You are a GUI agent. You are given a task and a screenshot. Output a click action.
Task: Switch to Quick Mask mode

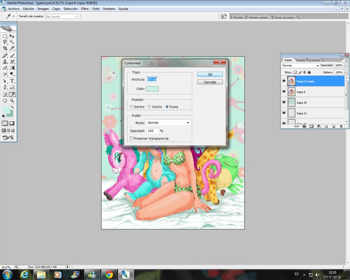[12, 123]
